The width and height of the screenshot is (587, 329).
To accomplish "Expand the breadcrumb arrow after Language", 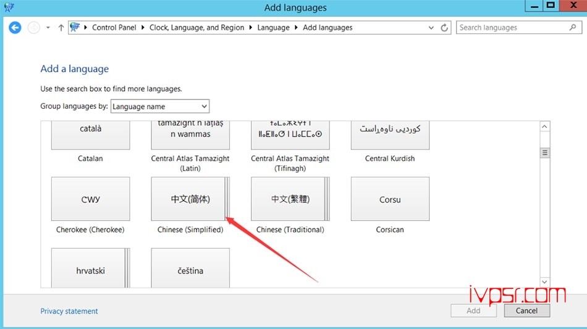I will (296, 28).
